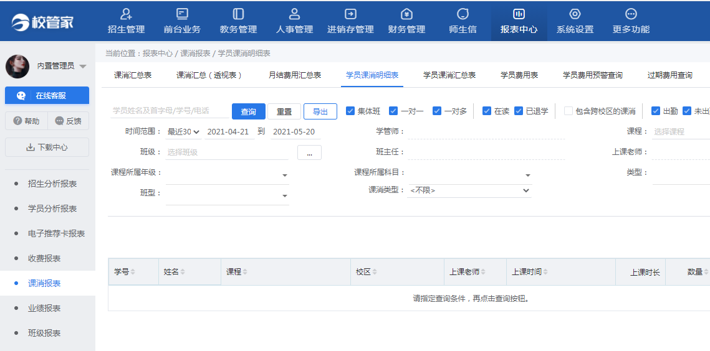Open the 财务管理 module icon
The image size is (710, 351).
click(406, 14)
